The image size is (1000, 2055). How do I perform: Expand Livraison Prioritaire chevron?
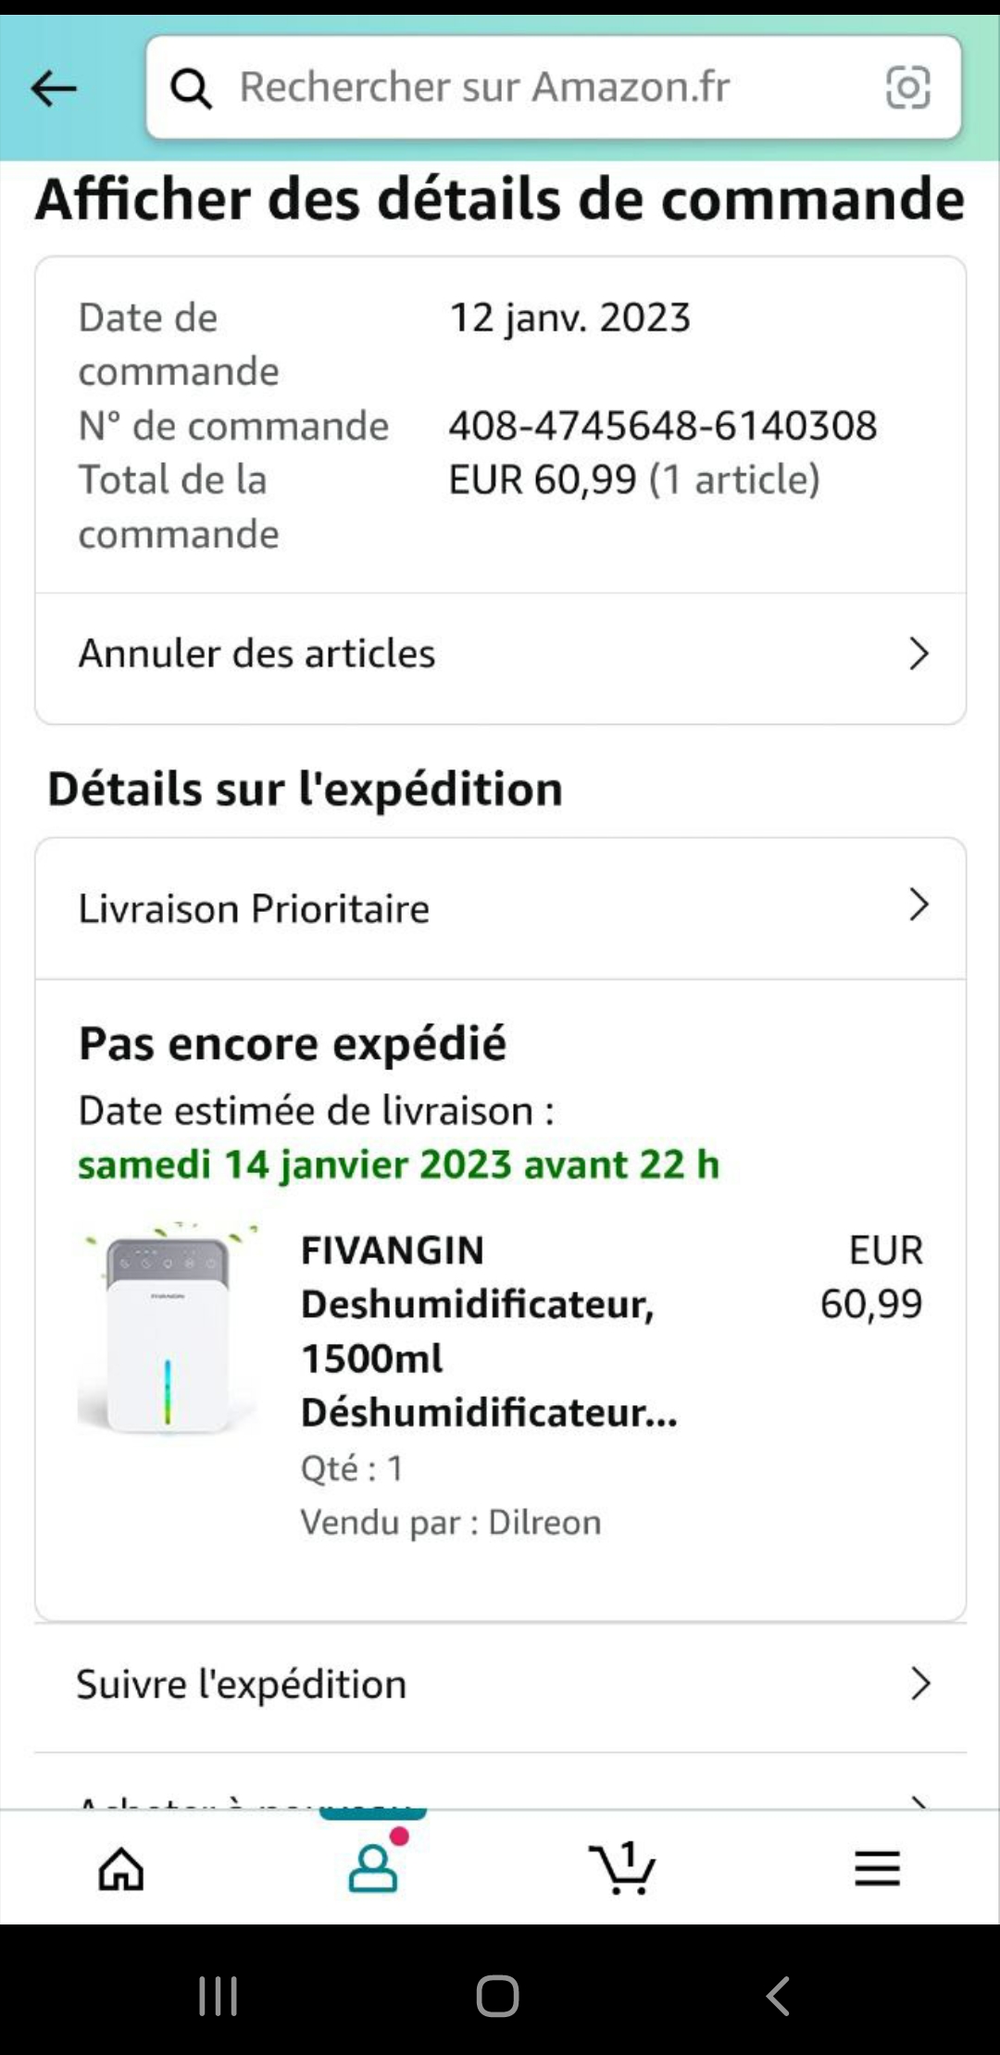point(919,905)
